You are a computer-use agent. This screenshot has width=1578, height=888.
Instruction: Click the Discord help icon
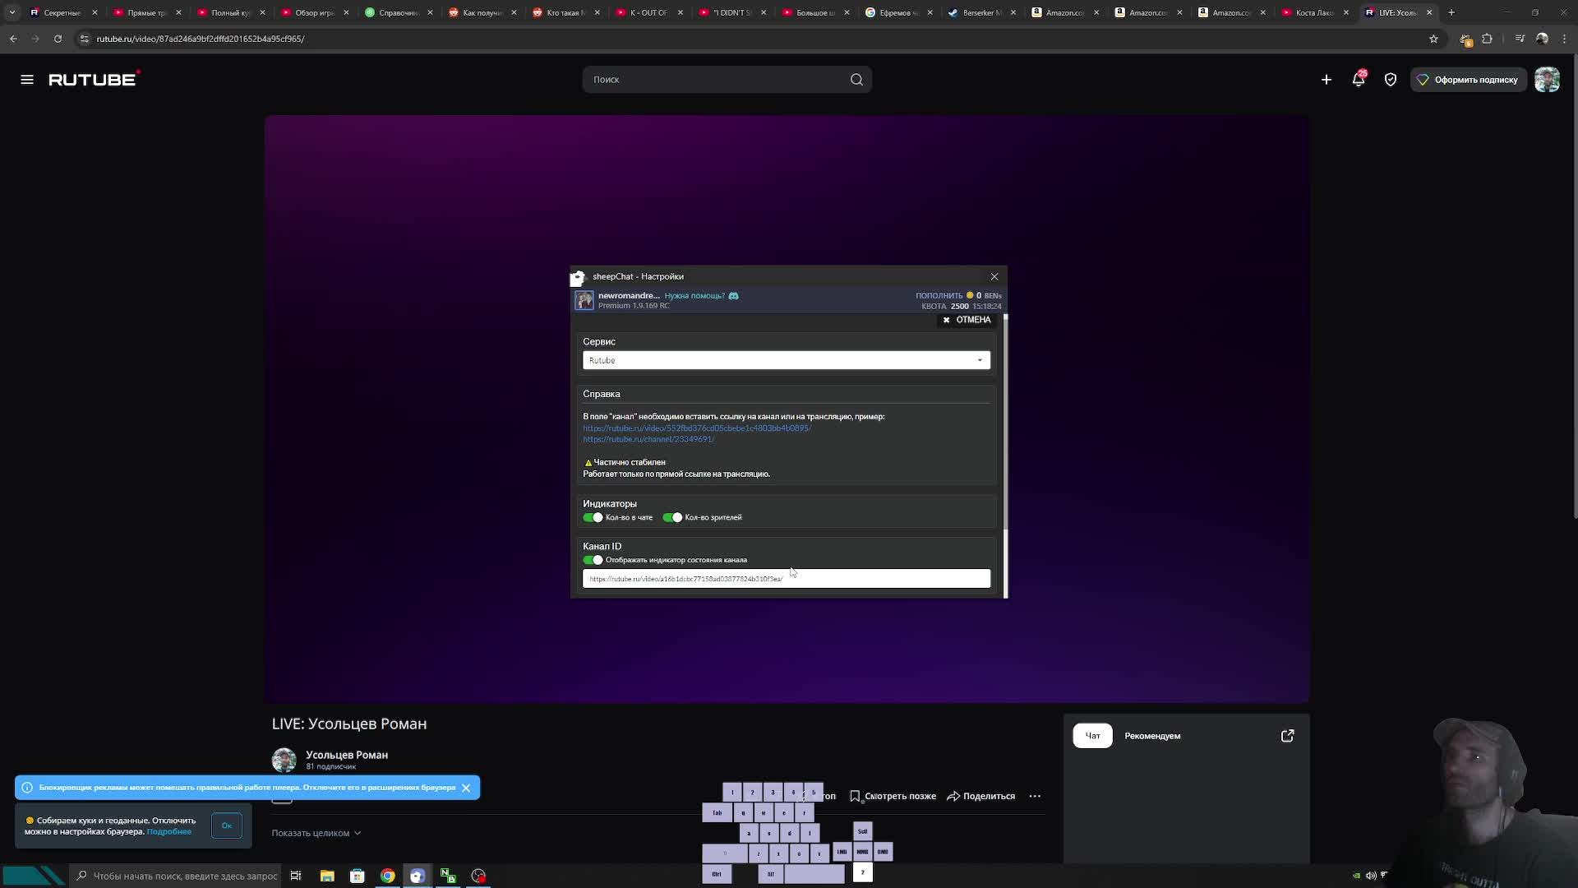tap(733, 296)
